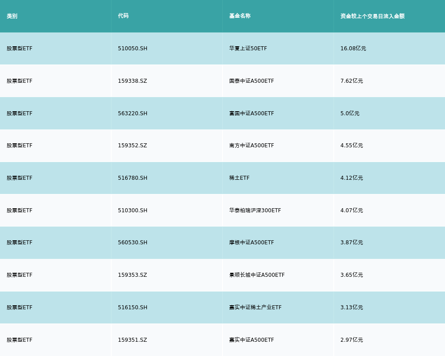Select inflow amount 2.97亿元
The image size is (445, 356).
[x=352, y=340]
